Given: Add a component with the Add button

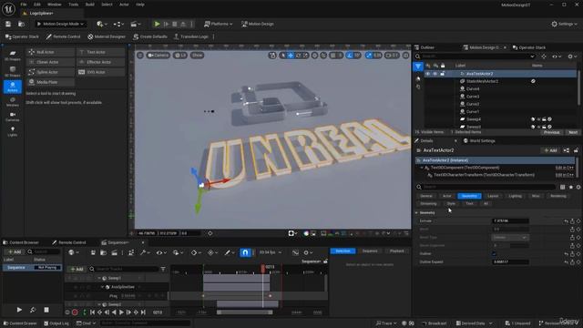Looking at the screenshot, I should tap(550, 150).
